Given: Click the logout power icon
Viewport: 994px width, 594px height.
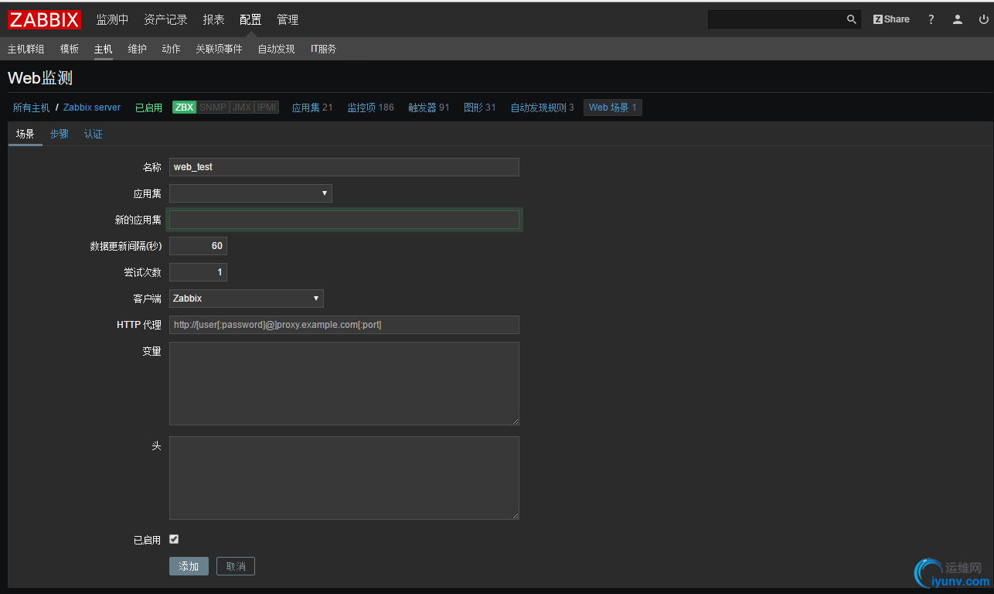Looking at the screenshot, I should (983, 19).
